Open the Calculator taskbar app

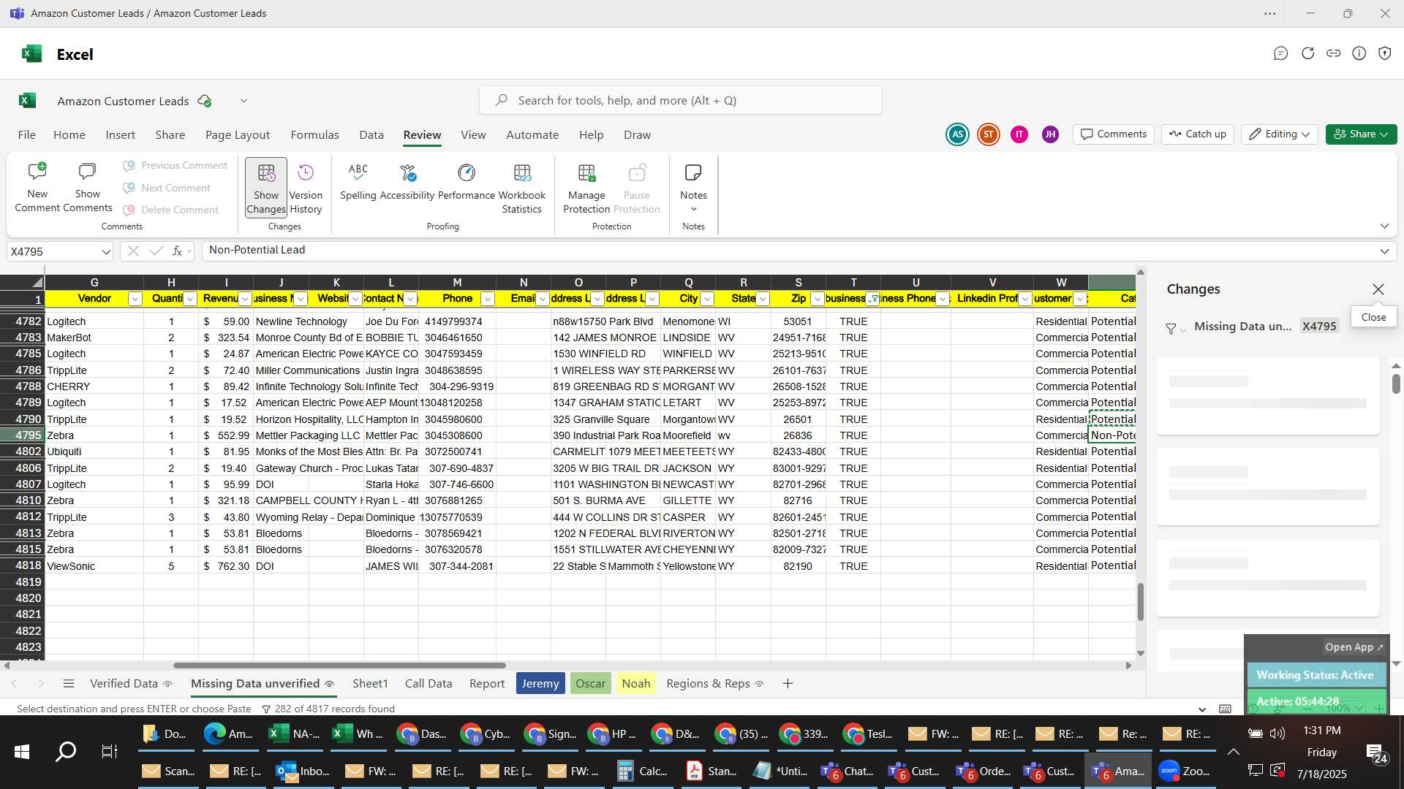pyautogui.click(x=643, y=771)
